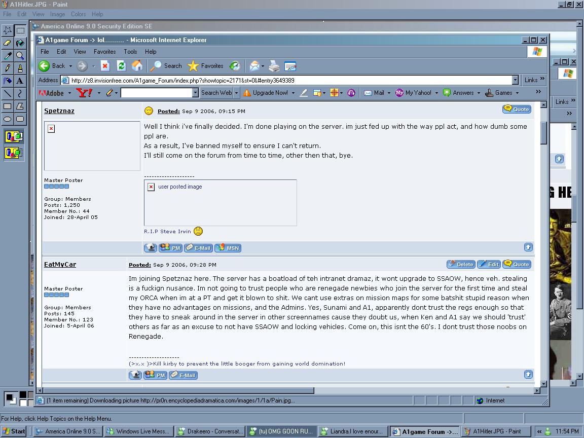Viewport: 584px width, 438px height.
Task: Select the Eraser tool in Paint
Action: (x=8, y=43)
